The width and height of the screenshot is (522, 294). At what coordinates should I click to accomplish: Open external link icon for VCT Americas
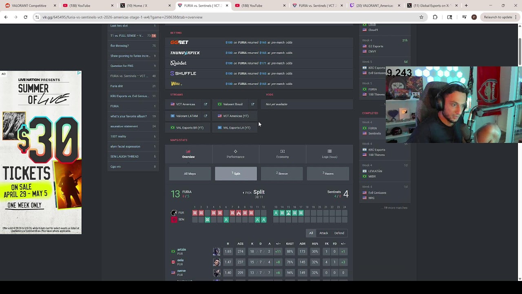point(206,104)
